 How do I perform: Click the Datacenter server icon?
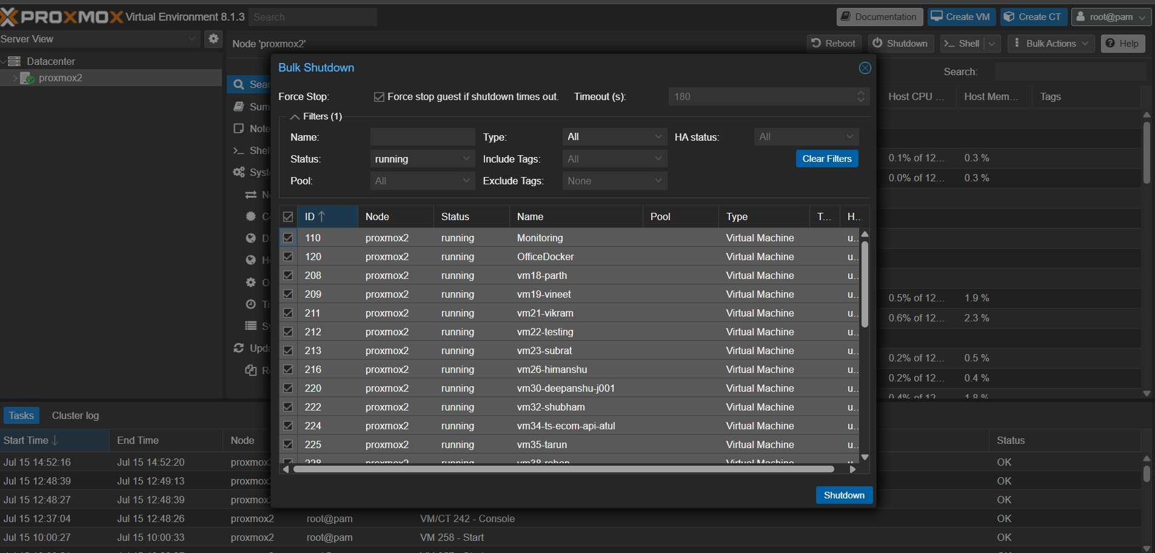pyautogui.click(x=15, y=61)
